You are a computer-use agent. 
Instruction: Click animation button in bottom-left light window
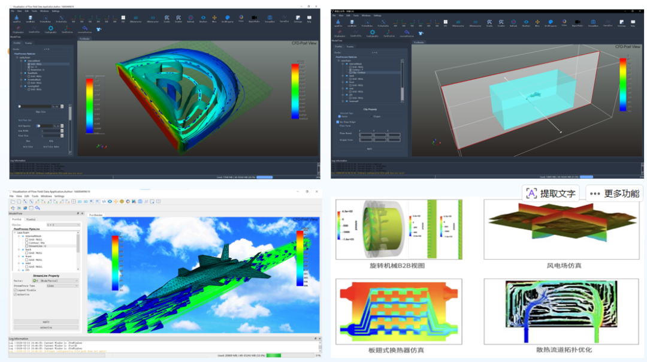coord(46,327)
